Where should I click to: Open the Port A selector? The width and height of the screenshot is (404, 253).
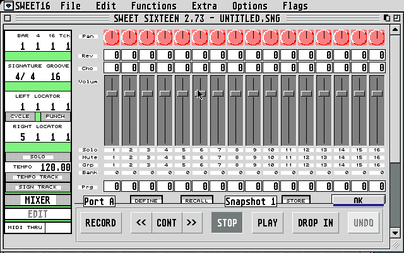[x=99, y=202]
